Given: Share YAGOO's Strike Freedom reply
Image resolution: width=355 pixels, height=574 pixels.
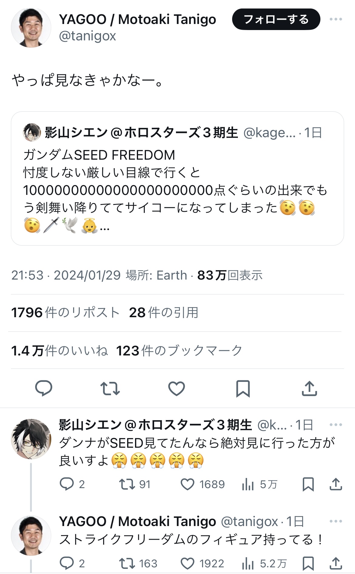Looking at the screenshot, I should click(x=336, y=563).
